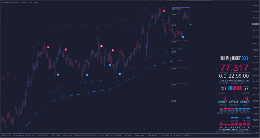Click the blue buy arrow before 1 Dec 08:00
Screen dimensions: 260x138
click(x=120, y=74)
